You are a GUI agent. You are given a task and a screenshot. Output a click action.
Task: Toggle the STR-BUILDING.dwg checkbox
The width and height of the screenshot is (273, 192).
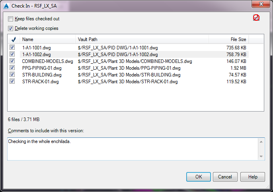[x=12, y=75]
